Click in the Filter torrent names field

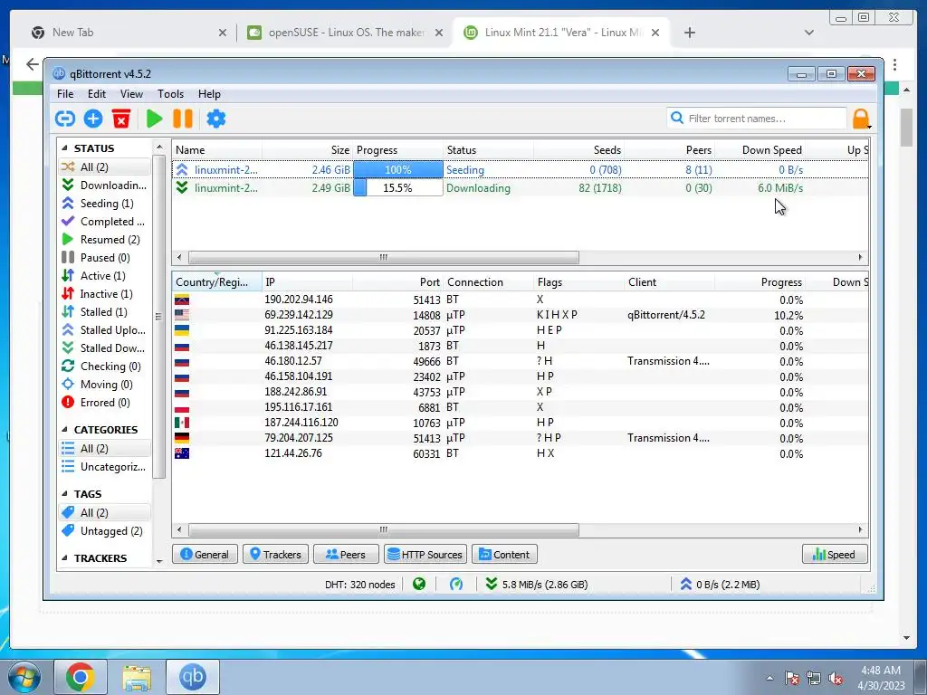[x=757, y=119]
